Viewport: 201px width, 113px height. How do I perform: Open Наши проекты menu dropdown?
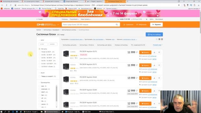click(x=86, y=19)
